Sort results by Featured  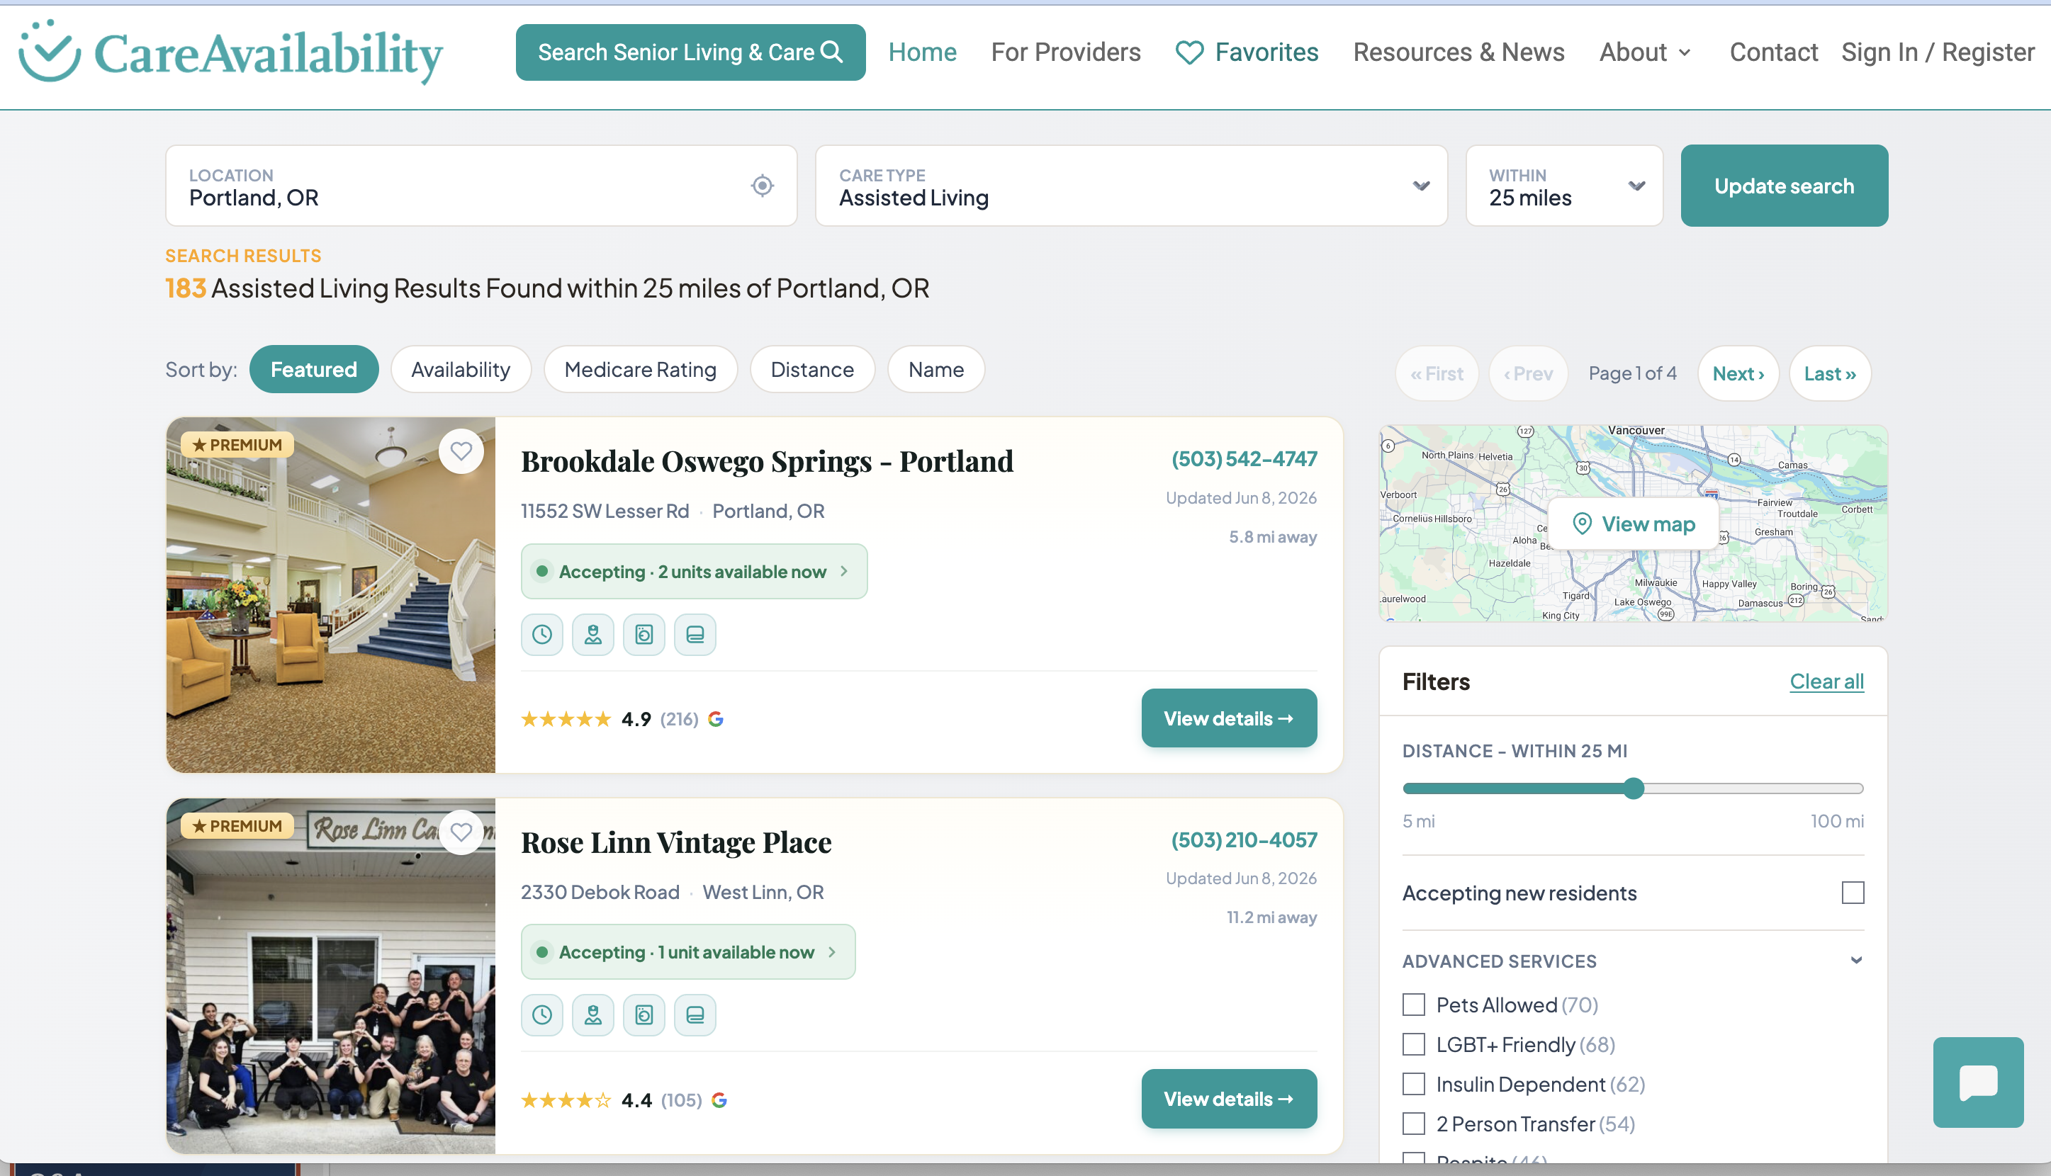click(313, 370)
